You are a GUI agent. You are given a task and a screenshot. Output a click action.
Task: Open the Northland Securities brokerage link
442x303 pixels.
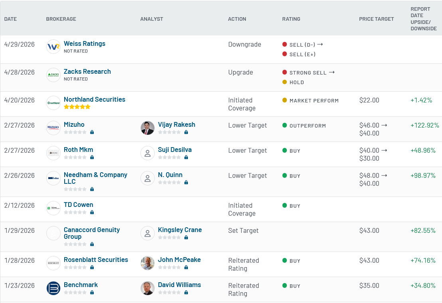(95, 99)
